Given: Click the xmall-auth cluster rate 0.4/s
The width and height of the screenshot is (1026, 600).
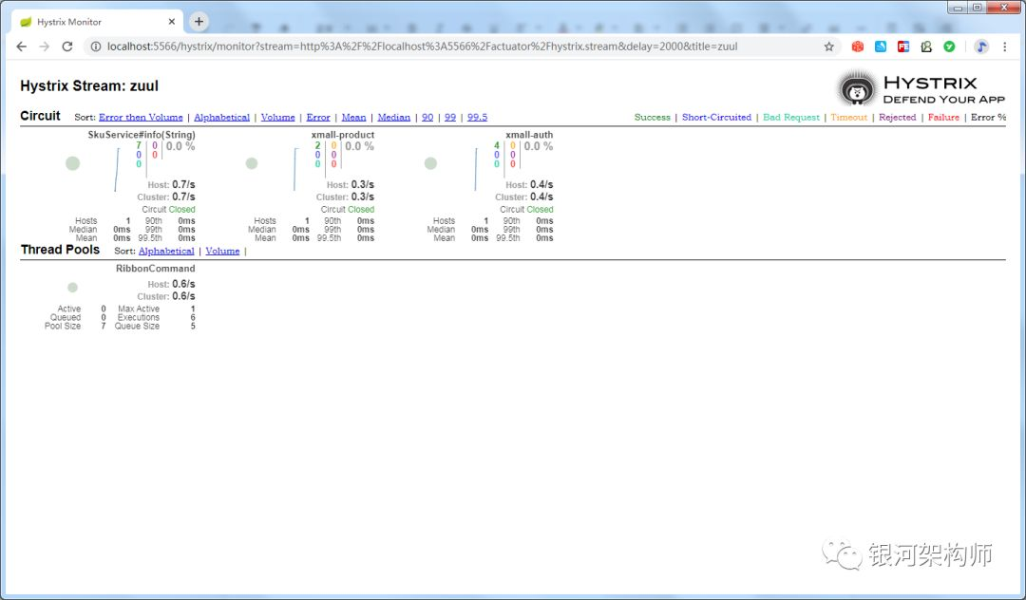Looking at the screenshot, I should (x=541, y=197).
